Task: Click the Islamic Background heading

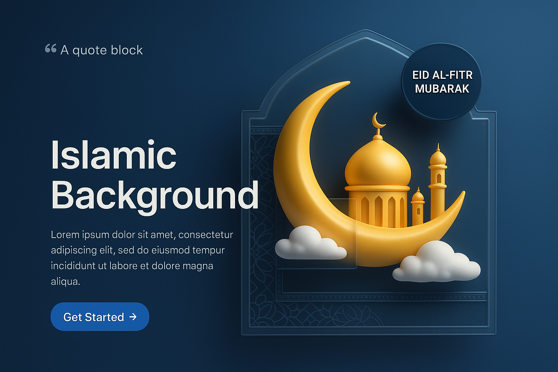Action: [155, 175]
